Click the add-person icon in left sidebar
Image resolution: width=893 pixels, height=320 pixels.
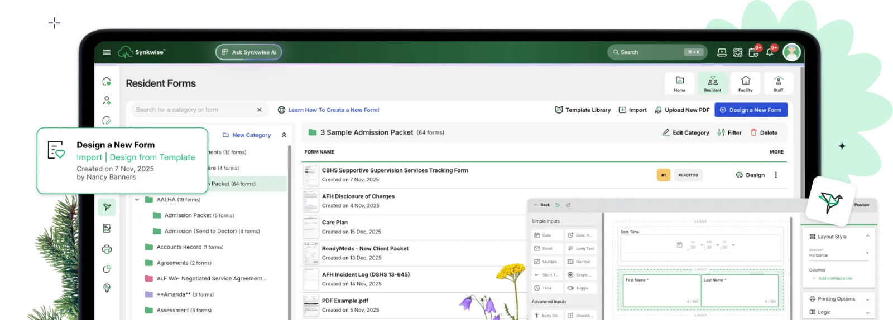pyautogui.click(x=107, y=101)
